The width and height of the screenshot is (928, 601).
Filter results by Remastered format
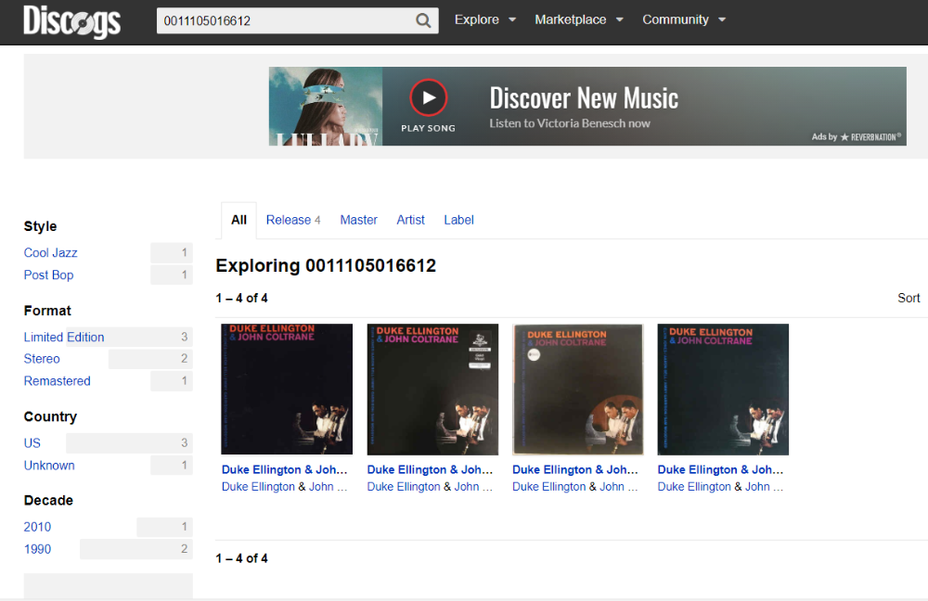point(58,380)
